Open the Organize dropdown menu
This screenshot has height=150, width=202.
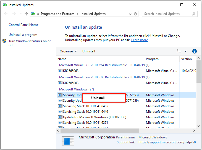point(68,51)
